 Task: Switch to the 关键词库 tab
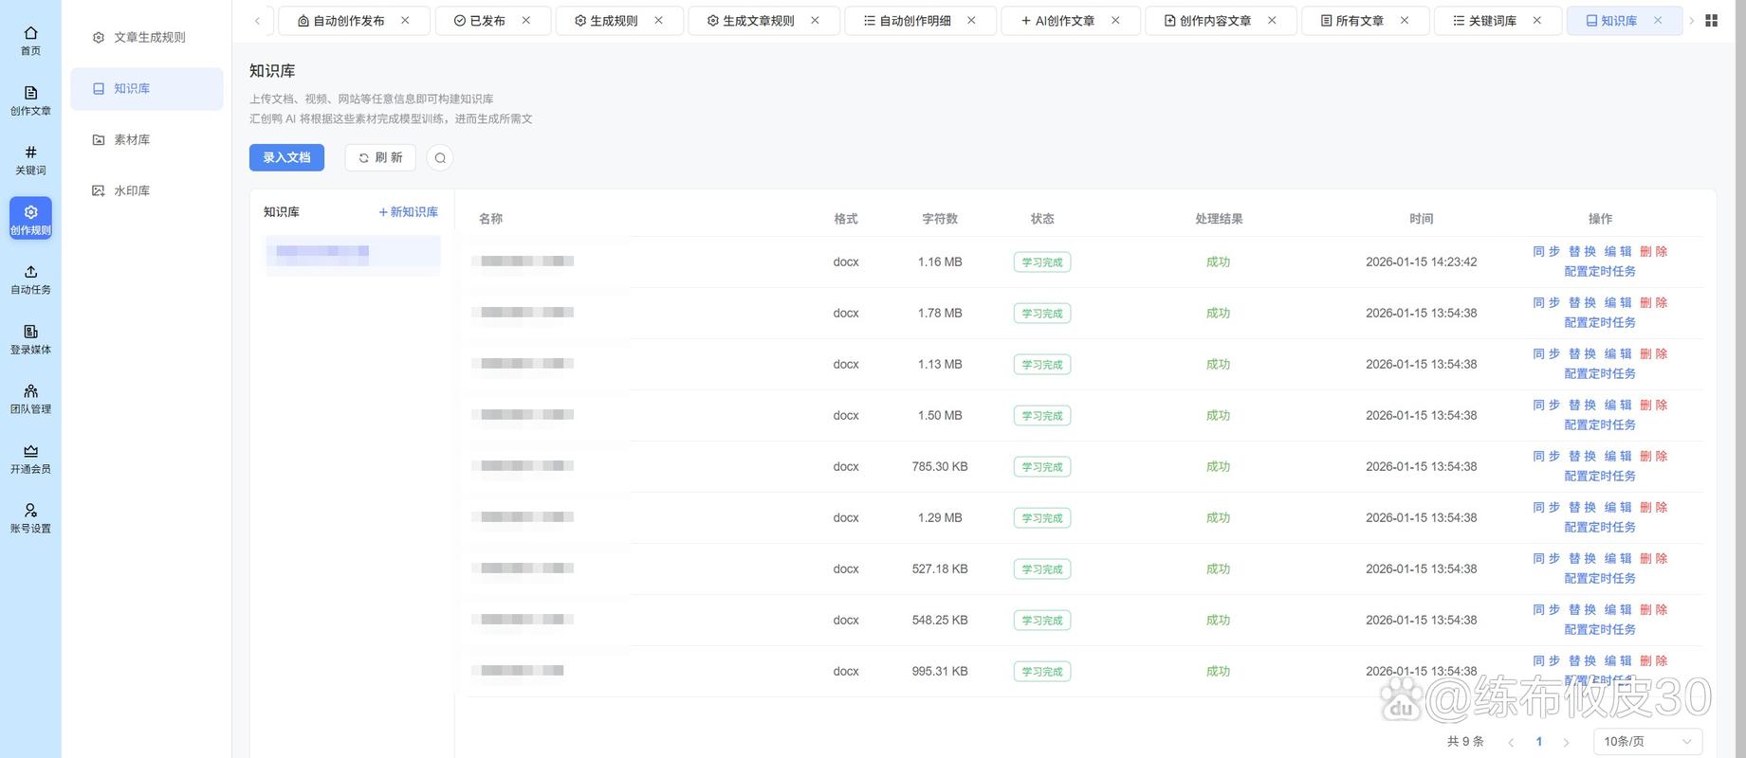click(x=1484, y=21)
